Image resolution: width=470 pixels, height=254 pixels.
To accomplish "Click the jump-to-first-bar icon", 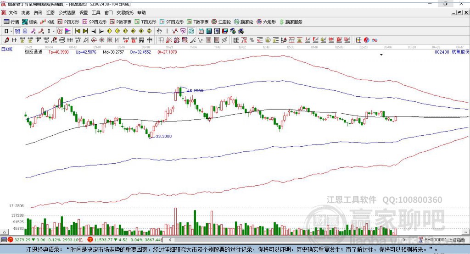I will coord(77,31).
